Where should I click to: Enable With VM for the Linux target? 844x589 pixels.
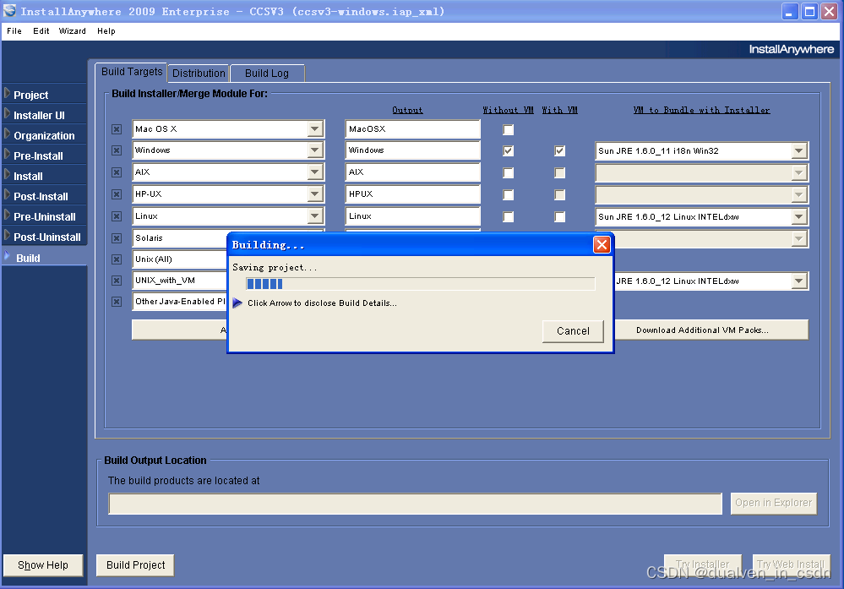pyautogui.click(x=559, y=216)
